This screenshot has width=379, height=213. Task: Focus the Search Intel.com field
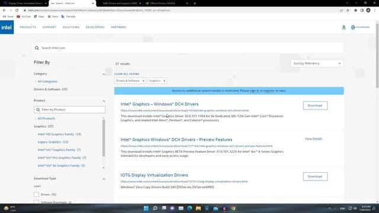(188, 48)
